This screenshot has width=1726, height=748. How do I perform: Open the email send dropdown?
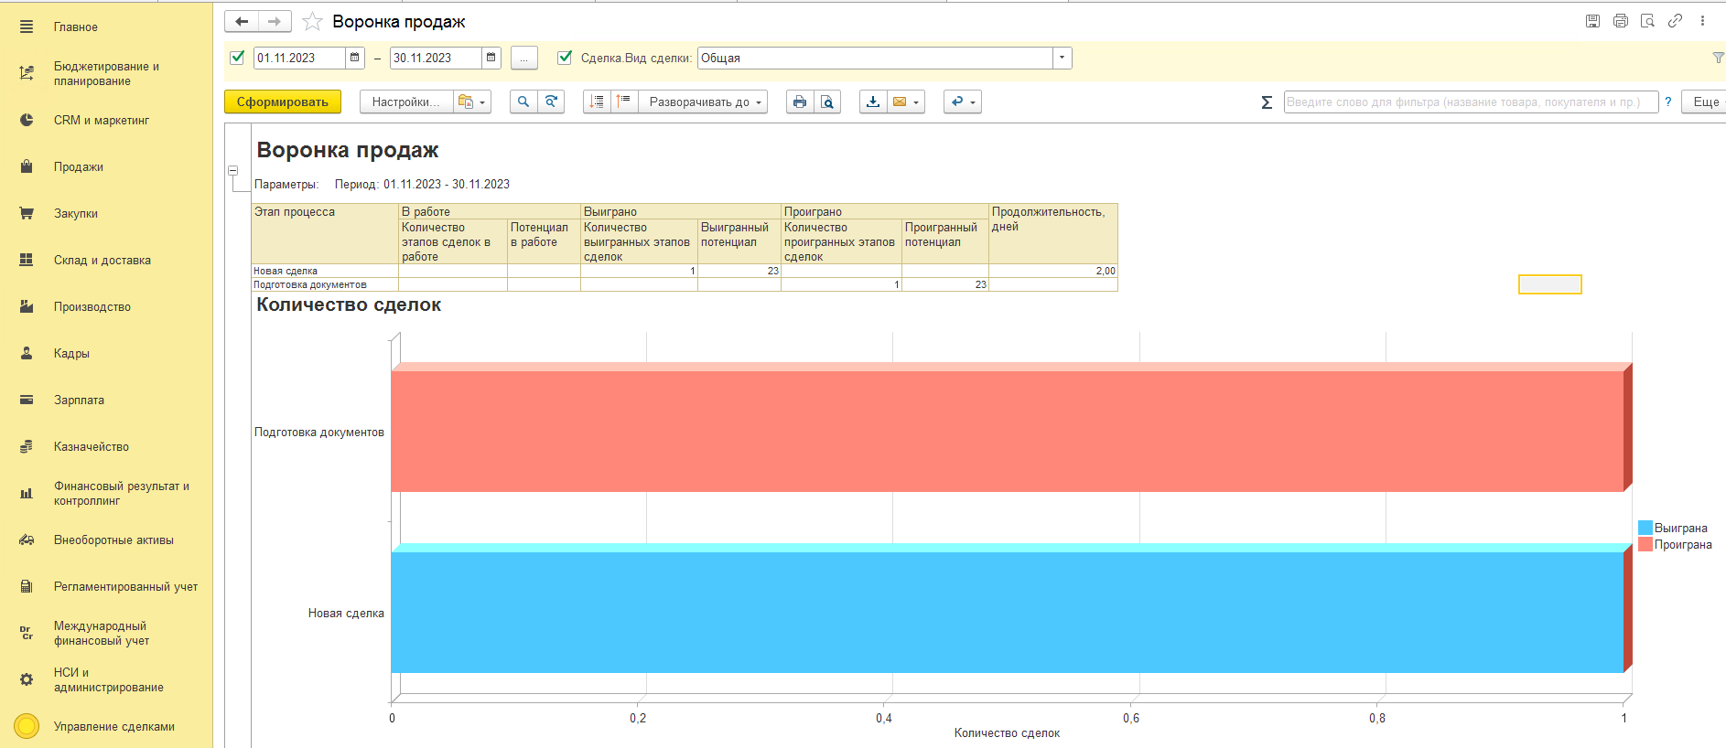(905, 102)
